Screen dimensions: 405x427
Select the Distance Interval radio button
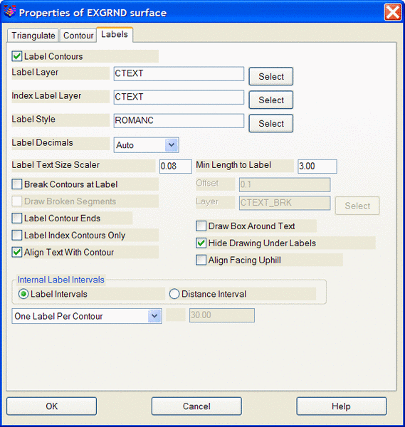174,294
